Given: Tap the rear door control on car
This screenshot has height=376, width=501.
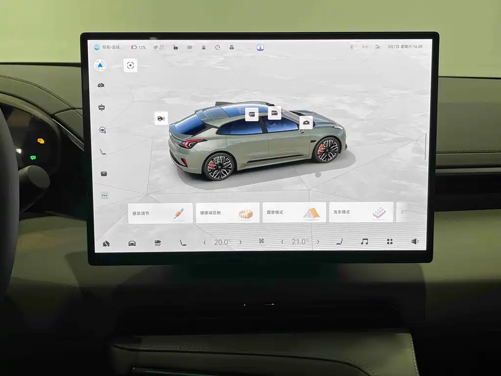Looking at the screenshot, I should pyautogui.click(x=251, y=114).
